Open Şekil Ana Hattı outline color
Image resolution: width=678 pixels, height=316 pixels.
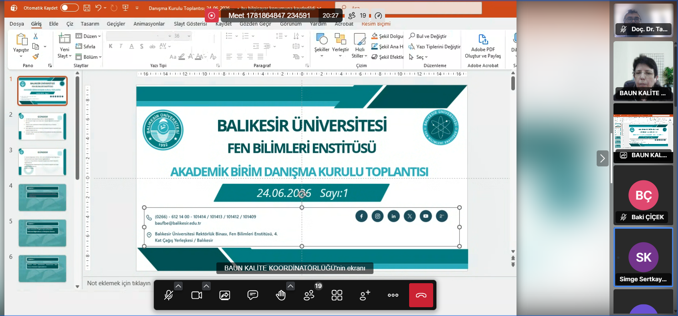pyautogui.click(x=387, y=46)
